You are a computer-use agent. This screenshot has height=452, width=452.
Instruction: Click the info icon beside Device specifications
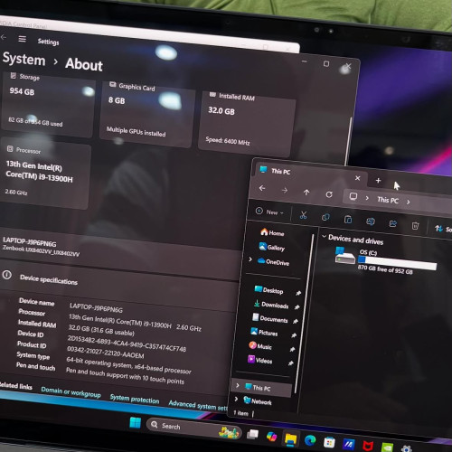pyautogui.click(x=7, y=275)
